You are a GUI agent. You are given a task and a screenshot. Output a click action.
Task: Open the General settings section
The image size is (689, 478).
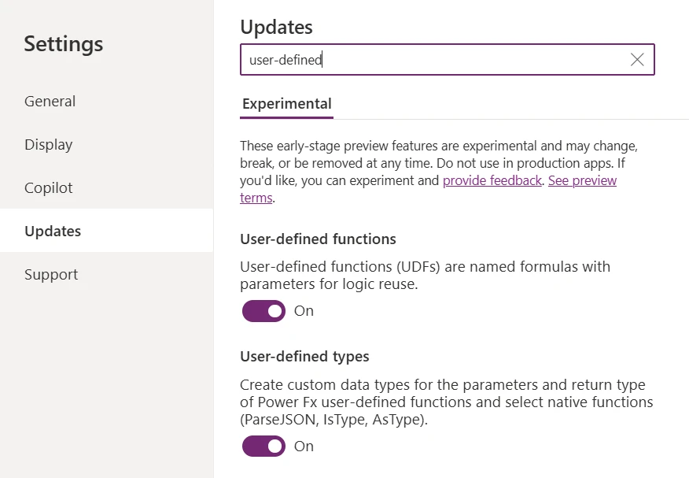click(50, 102)
